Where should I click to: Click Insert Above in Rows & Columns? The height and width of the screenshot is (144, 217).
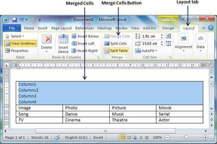[x=63, y=44]
